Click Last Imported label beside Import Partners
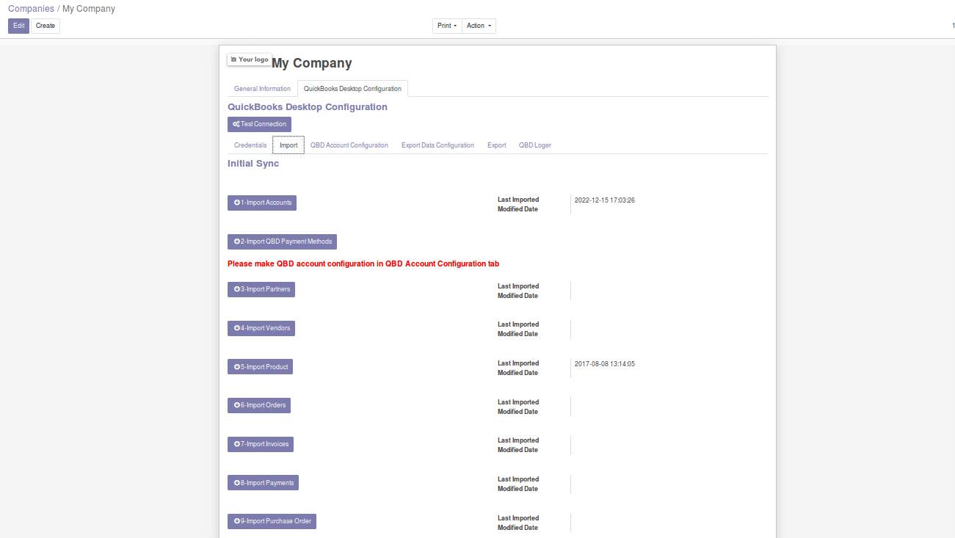The image size is (955, 538). [518, 291]
